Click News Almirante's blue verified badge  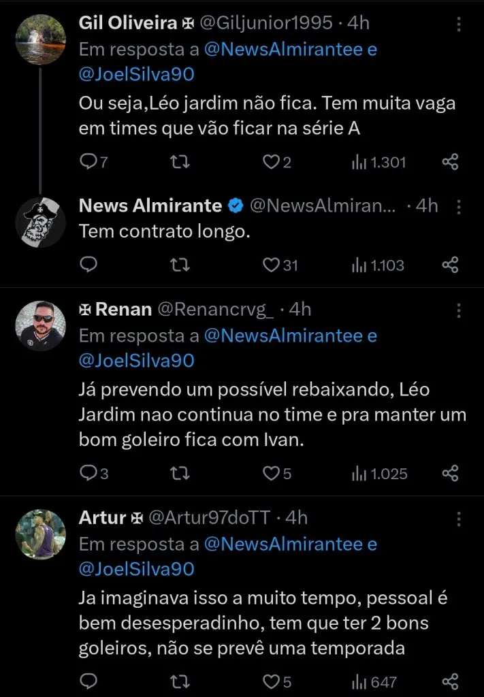click(235, 206)
